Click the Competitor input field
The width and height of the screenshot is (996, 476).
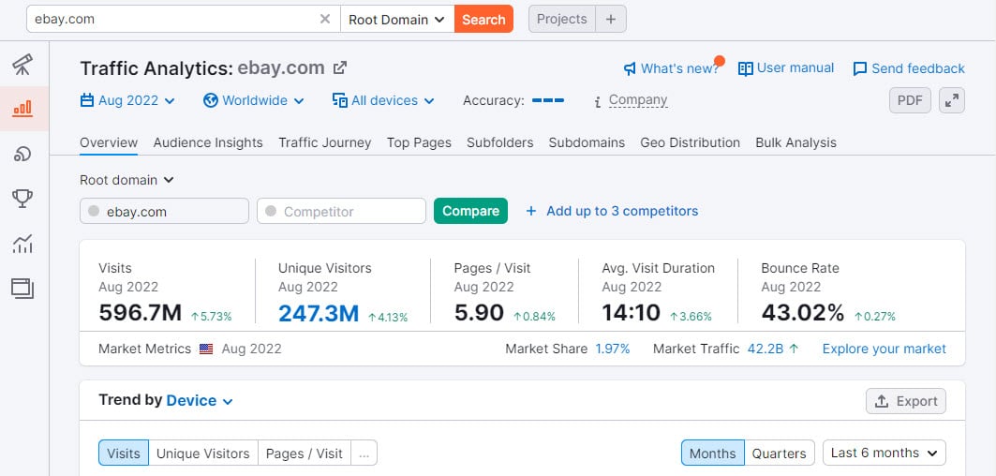341,212
